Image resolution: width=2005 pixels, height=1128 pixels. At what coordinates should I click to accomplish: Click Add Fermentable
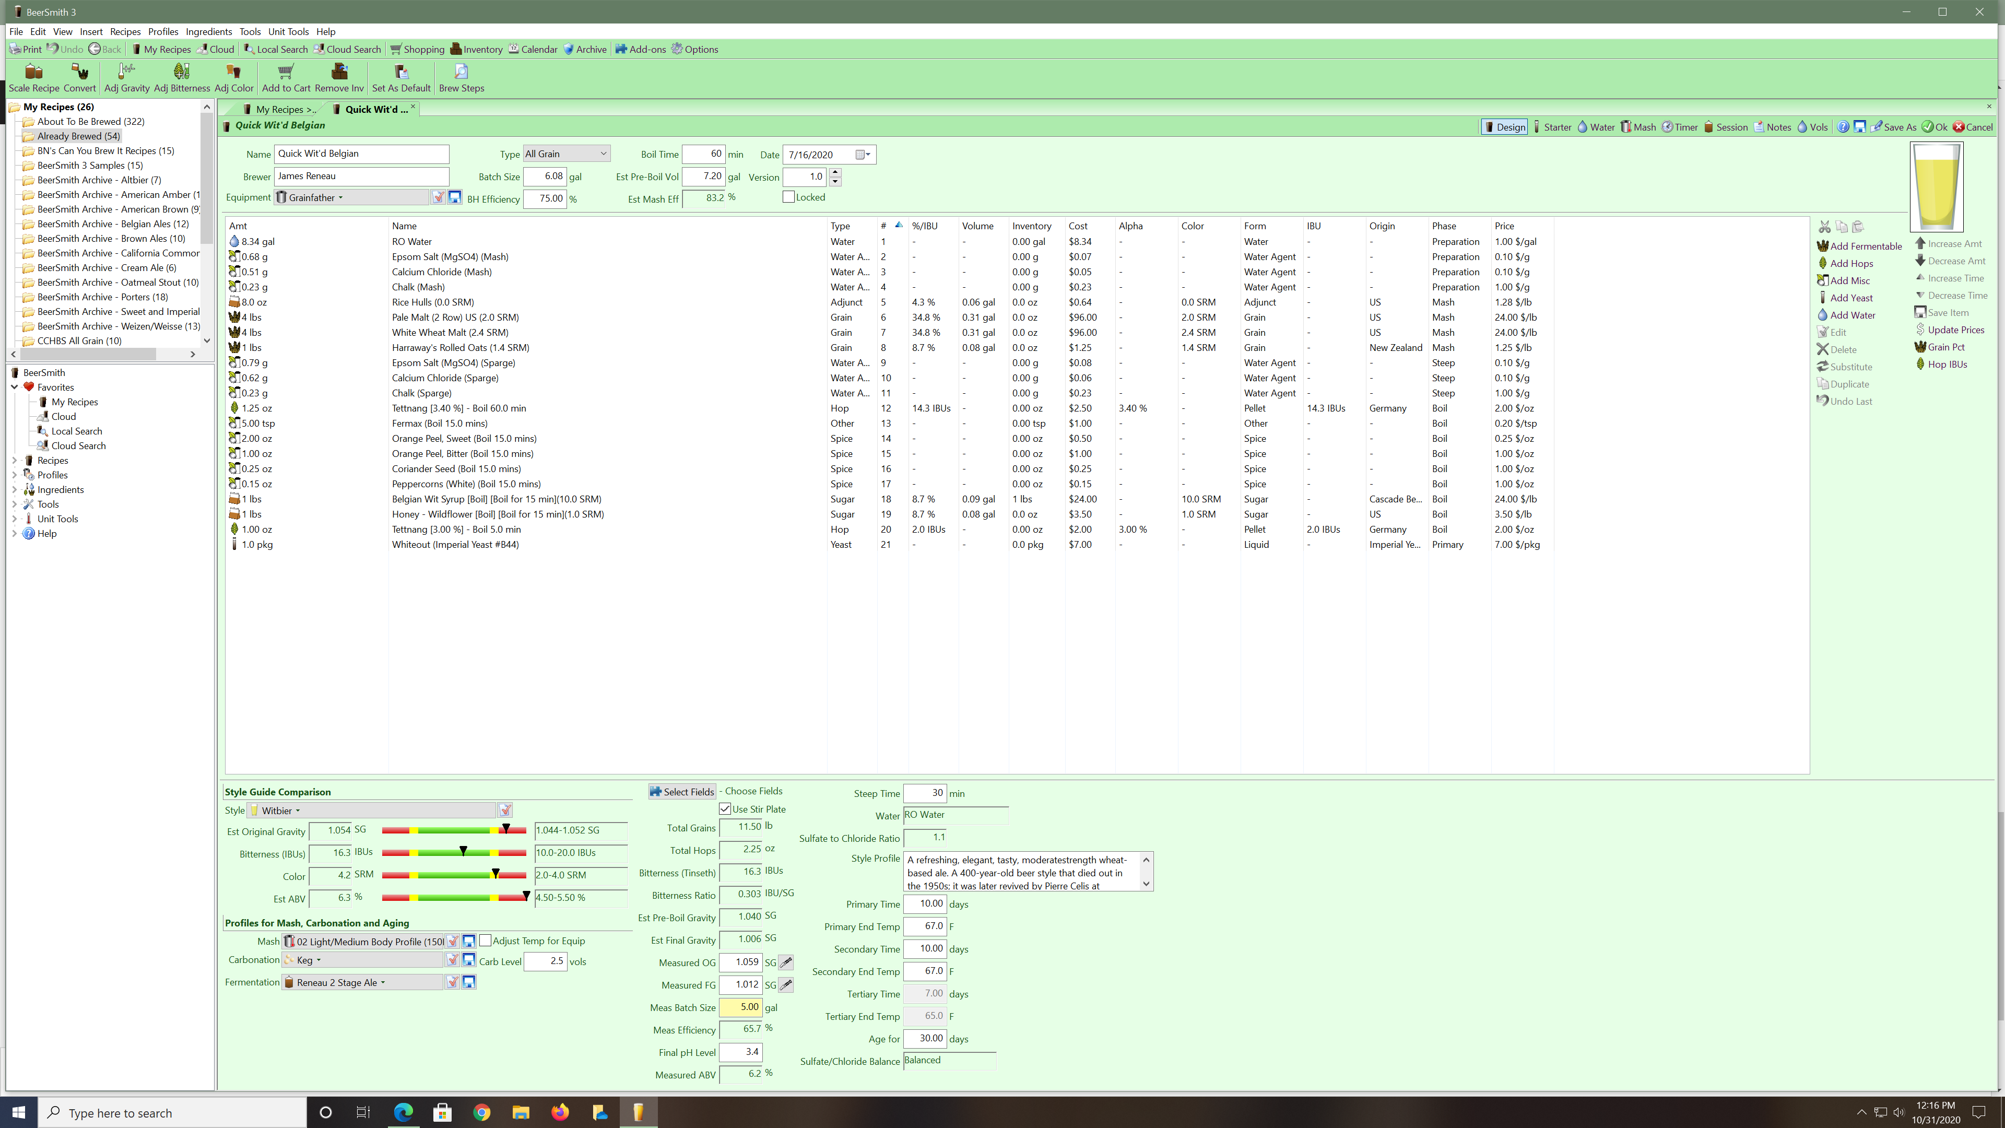pyautogui.click(x=1859, y=246)
